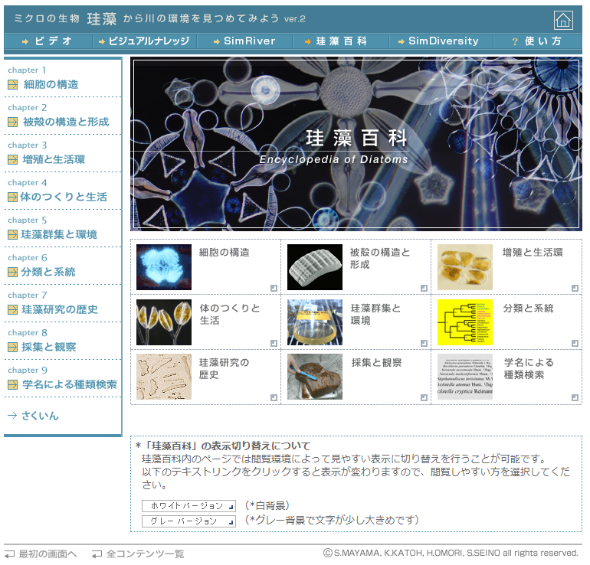This screenshot has height=565, width=590.
Task: Click the small corner icon in 細胞の構造 card
Action: click(272, 288)
